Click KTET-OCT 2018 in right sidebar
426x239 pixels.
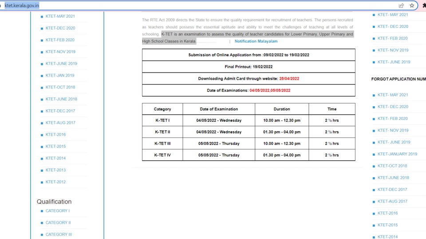tap(392, 166)
